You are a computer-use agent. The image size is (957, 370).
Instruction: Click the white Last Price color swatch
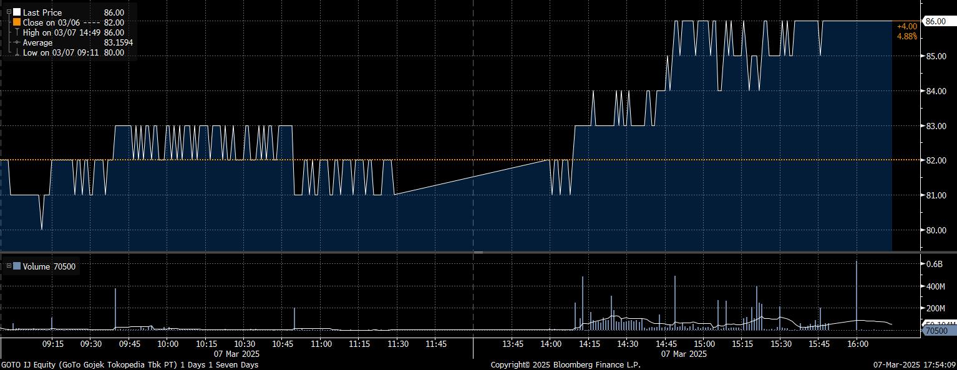coord(17,12)
